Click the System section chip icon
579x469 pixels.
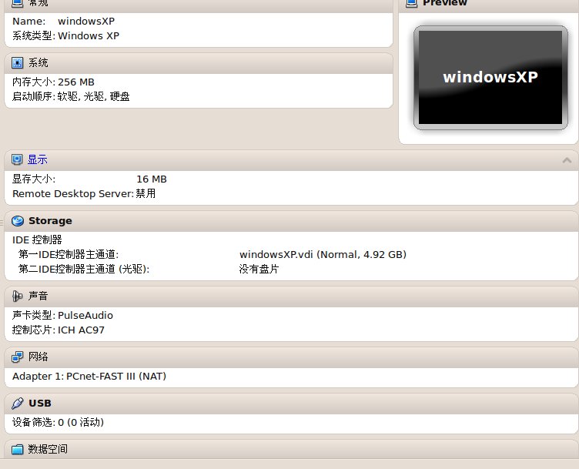pos(18,63)
